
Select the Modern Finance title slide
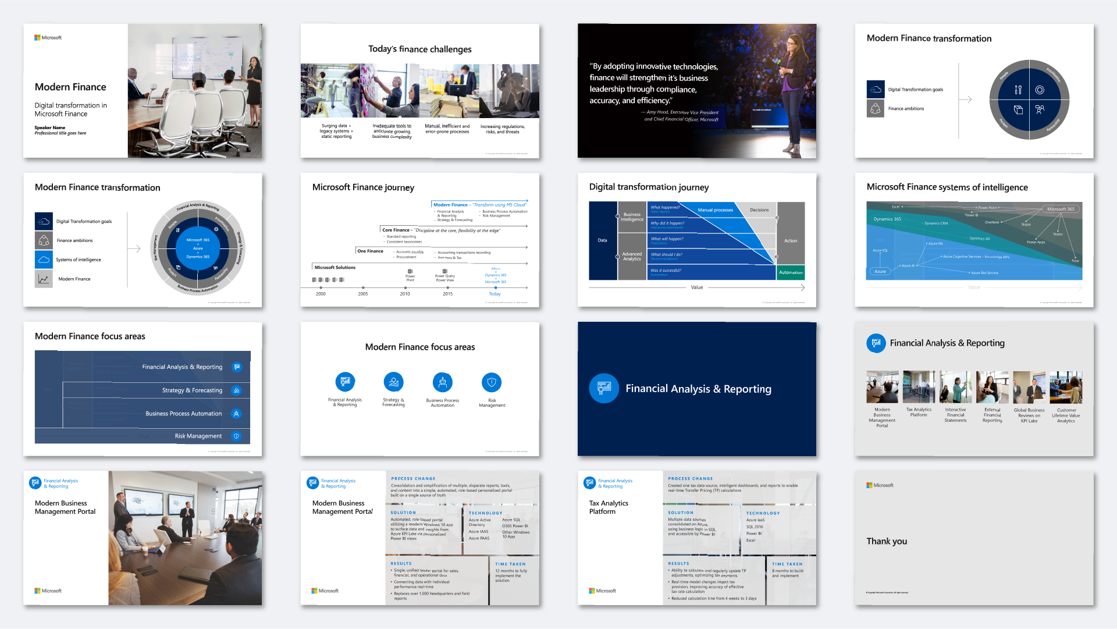point(143,91)
